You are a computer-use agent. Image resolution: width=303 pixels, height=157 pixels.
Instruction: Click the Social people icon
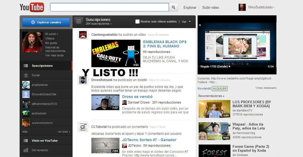coord(26,75)
